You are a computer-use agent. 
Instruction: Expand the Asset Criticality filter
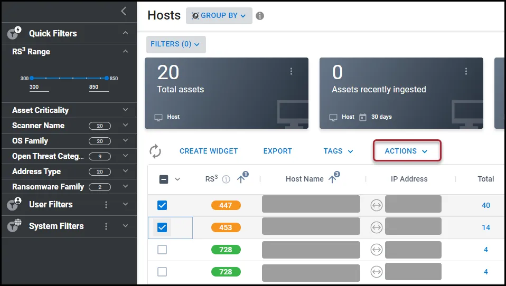(126, 110)
